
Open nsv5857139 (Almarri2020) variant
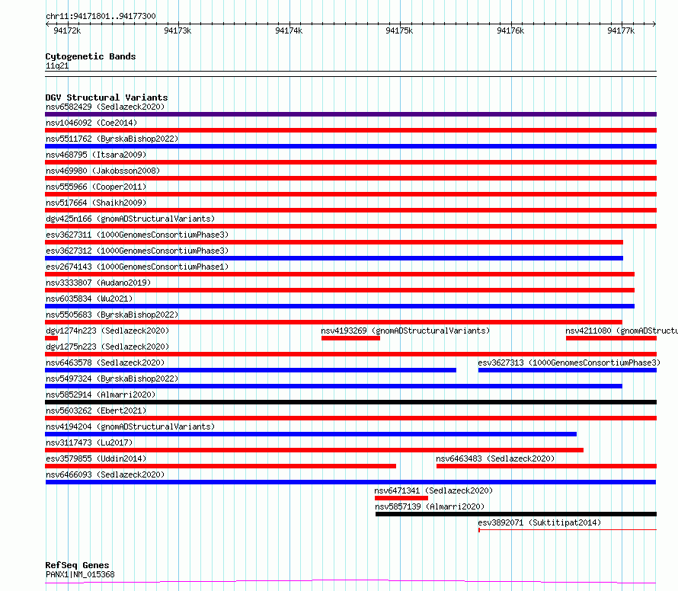coord(430,506)
